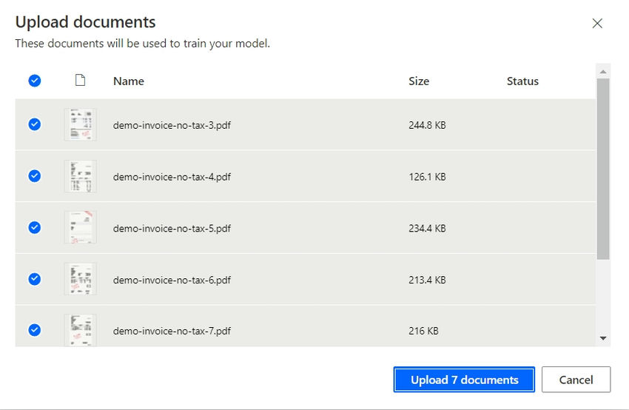
Task: Deselect the demo-invoice-no-tax-6.pdf checkbox
Action: [x=35, y=279]
